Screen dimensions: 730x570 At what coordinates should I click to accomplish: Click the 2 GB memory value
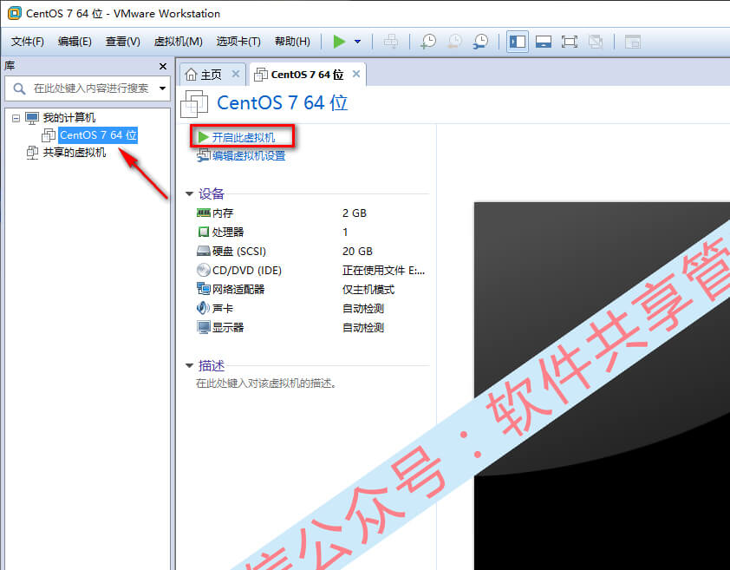[x=355, y=213]
